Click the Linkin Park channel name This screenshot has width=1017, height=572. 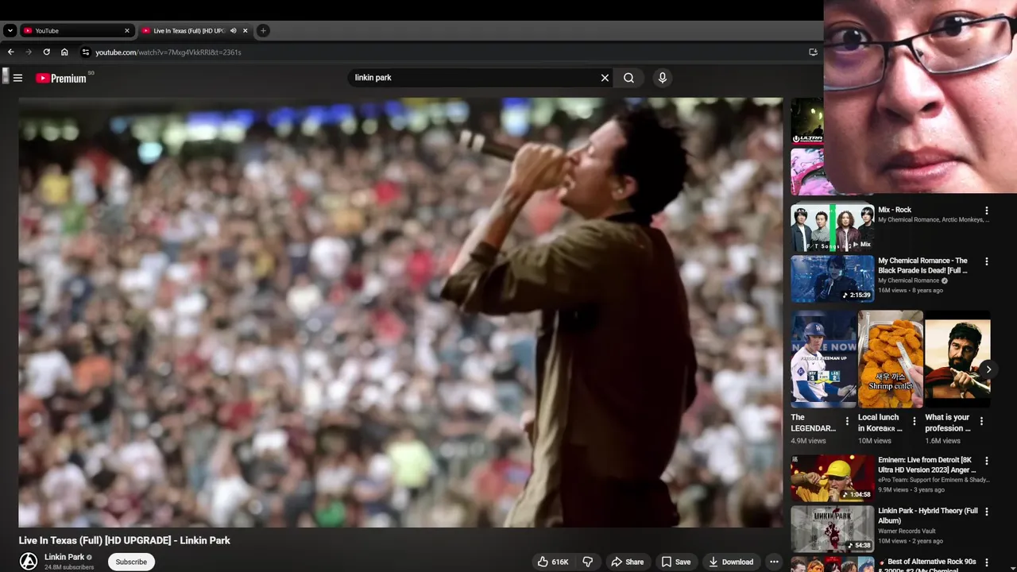click(64, 557)
